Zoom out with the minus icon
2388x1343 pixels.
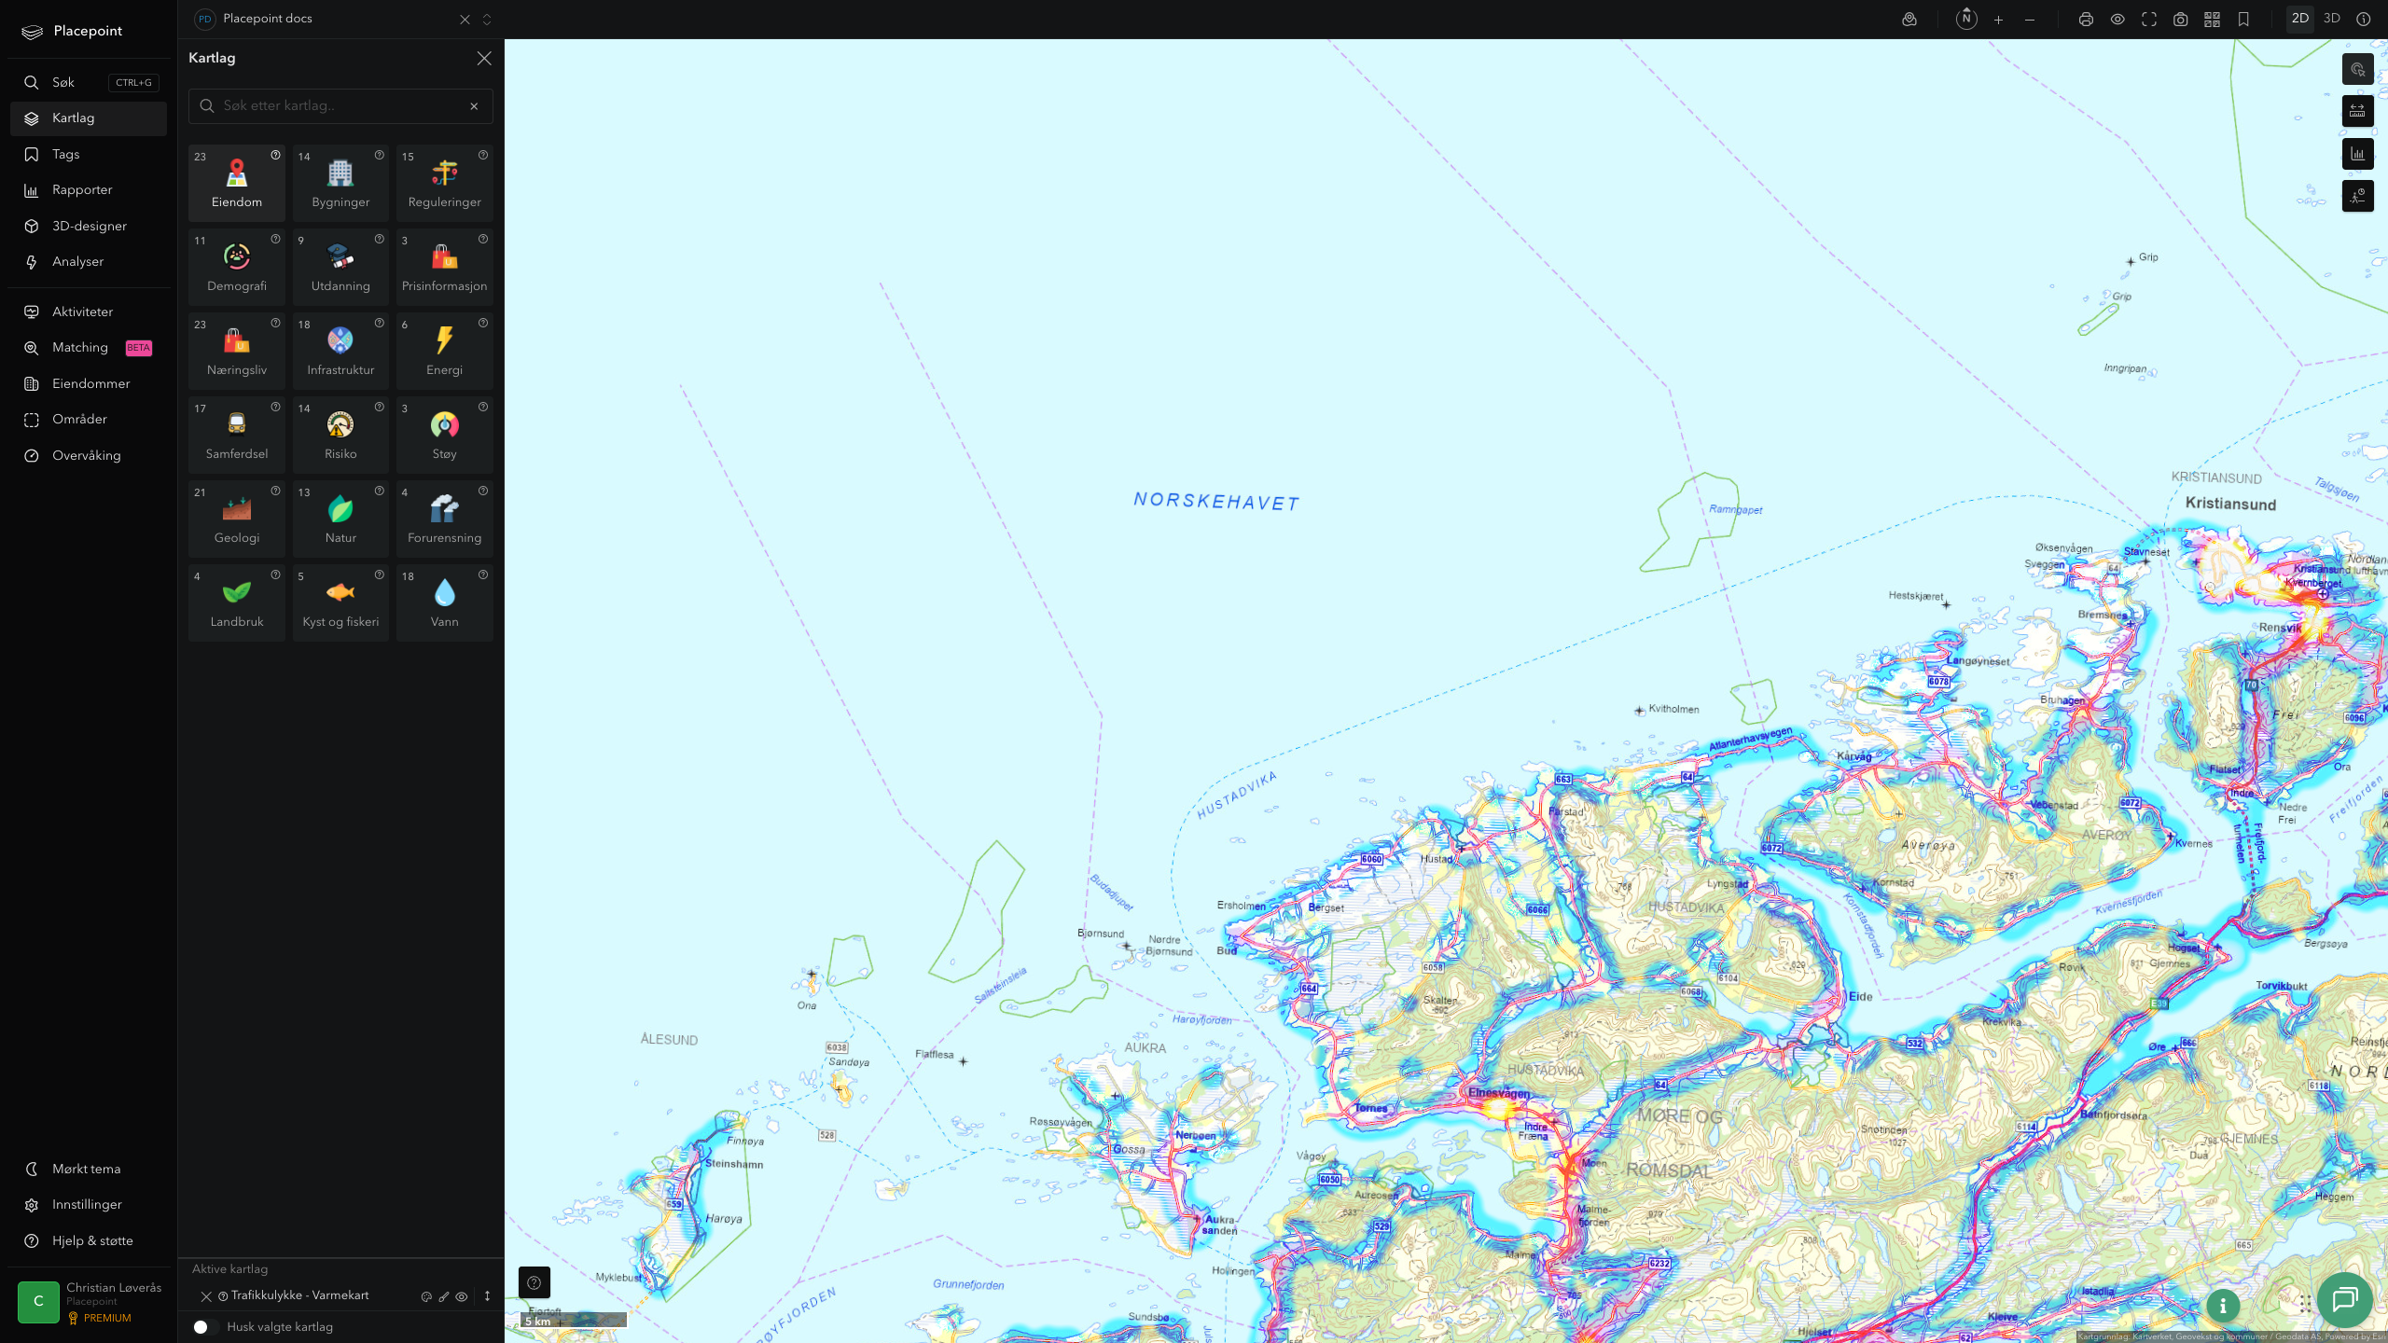pos(2030,20)
